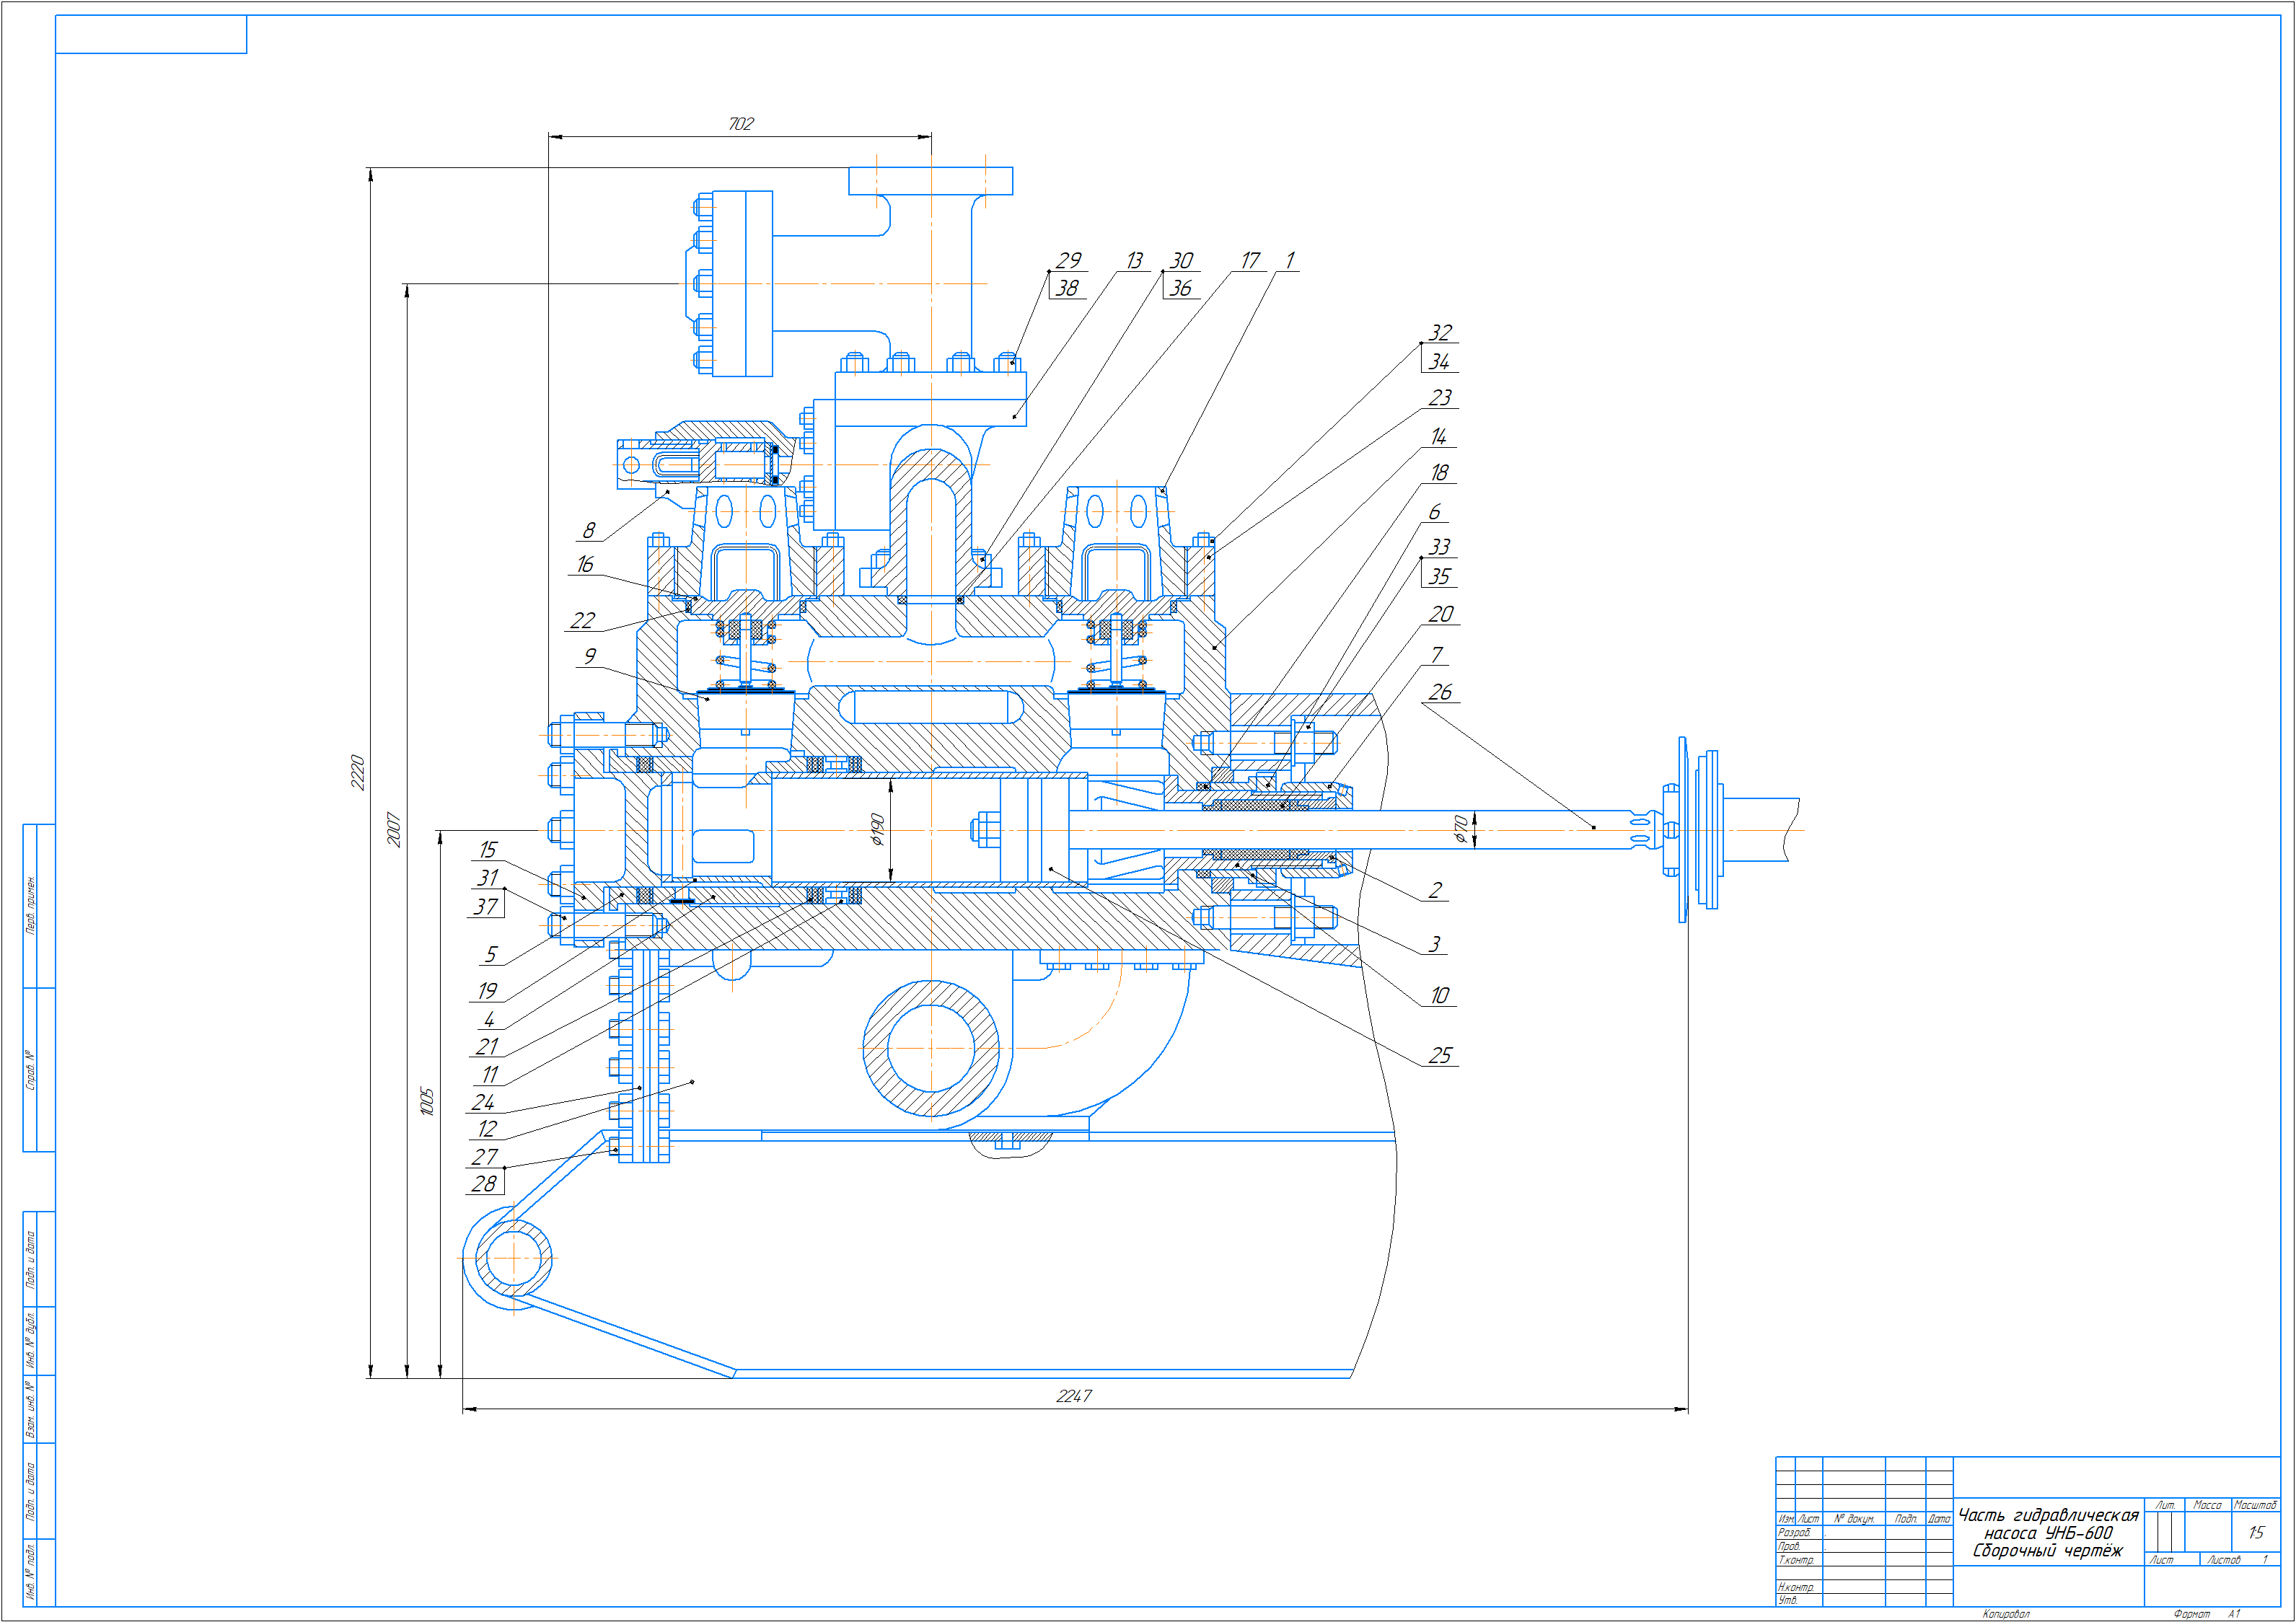Select callout number 29 at top
2296x1622 pixels.
click(x=1069, y=260)
